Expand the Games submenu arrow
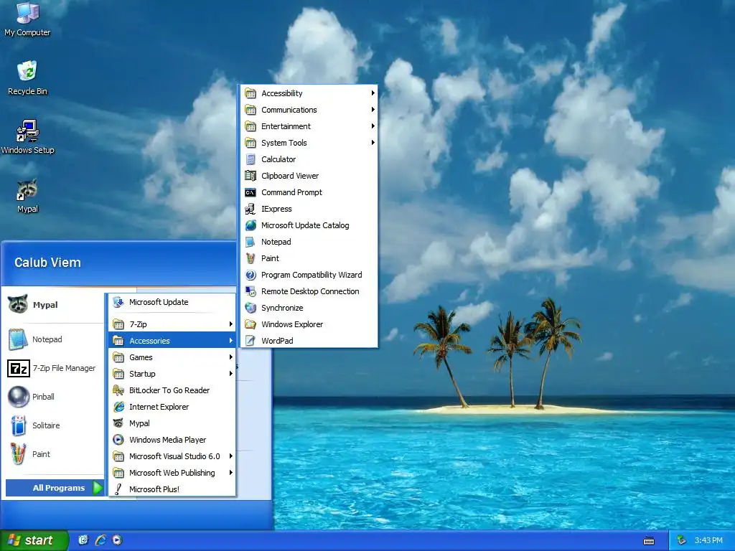 point(230,357)
